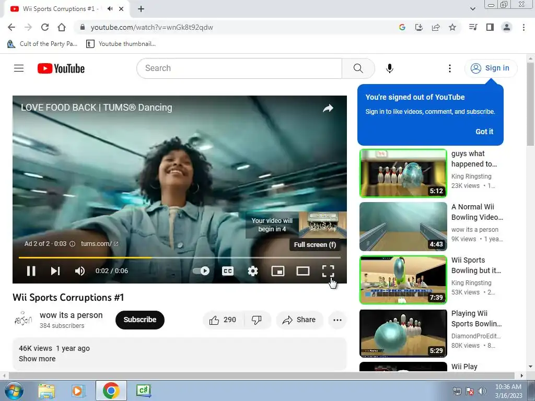Open 'Playing Wii Sports Bowlin...' title

point(476,319)
